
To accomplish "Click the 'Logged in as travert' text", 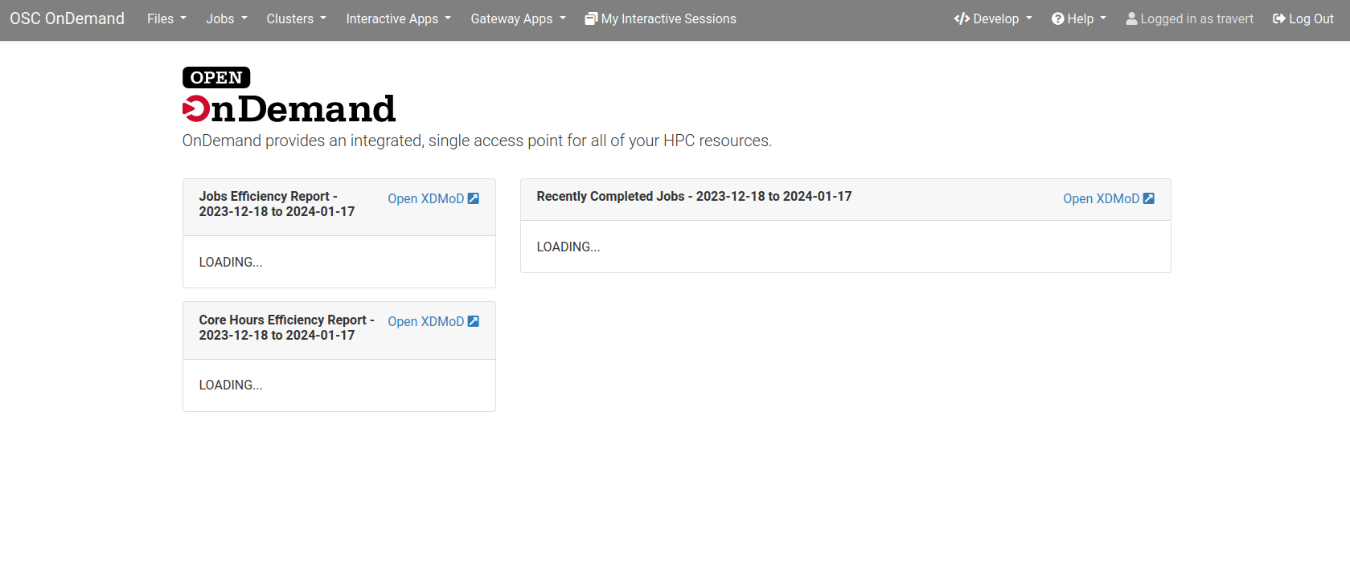I will 1196,18.
